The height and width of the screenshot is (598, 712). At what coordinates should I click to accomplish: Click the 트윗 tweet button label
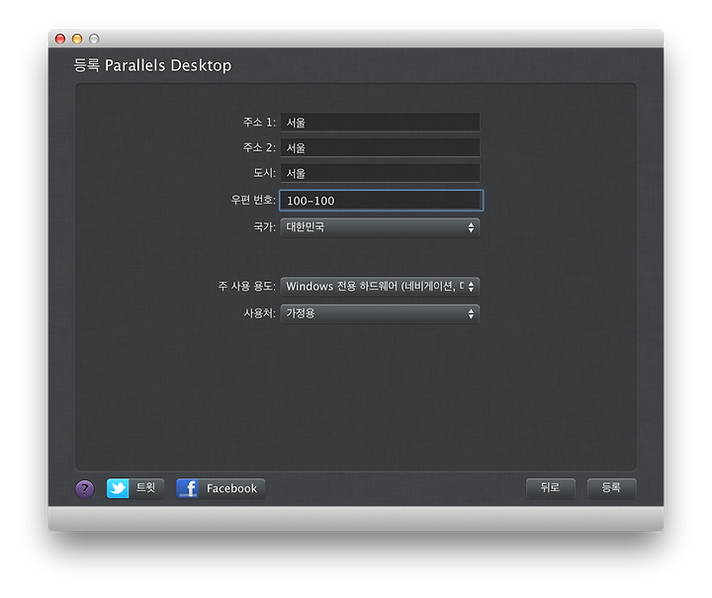click(145, 487)
